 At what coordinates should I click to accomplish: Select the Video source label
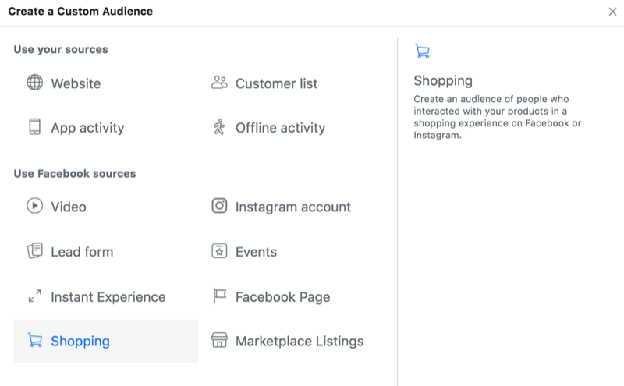point(69,207)
